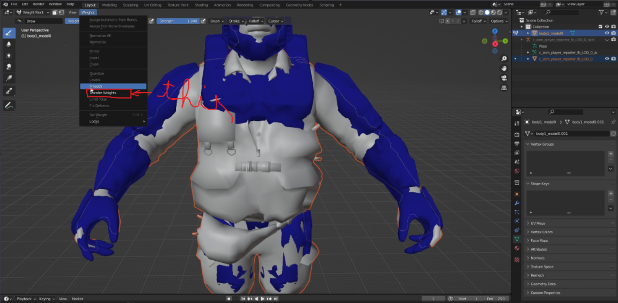Toggle the strength pressure sensitivity icon
This screenshot has height=303, width=618.
click(203, 21)
